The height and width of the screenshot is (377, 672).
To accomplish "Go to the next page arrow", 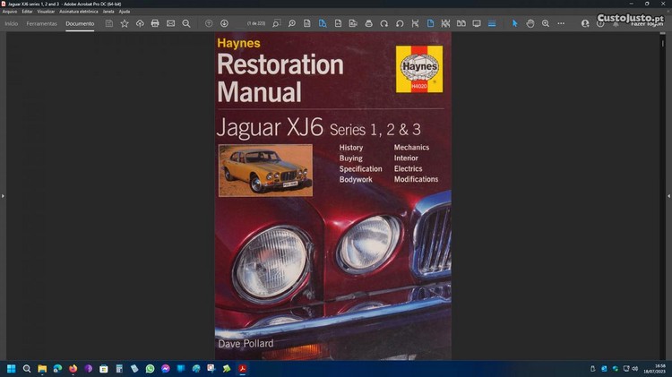I will point(224,23).
